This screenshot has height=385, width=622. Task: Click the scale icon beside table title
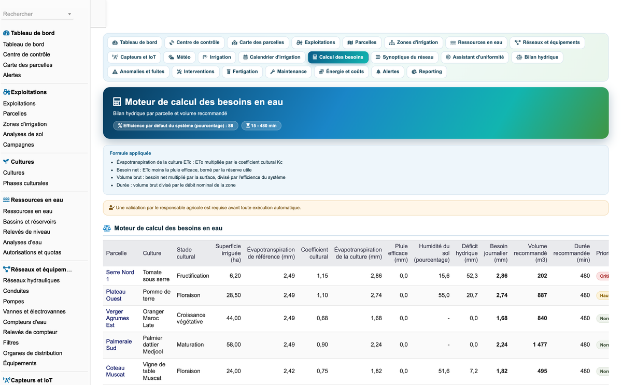coord(107,228)
